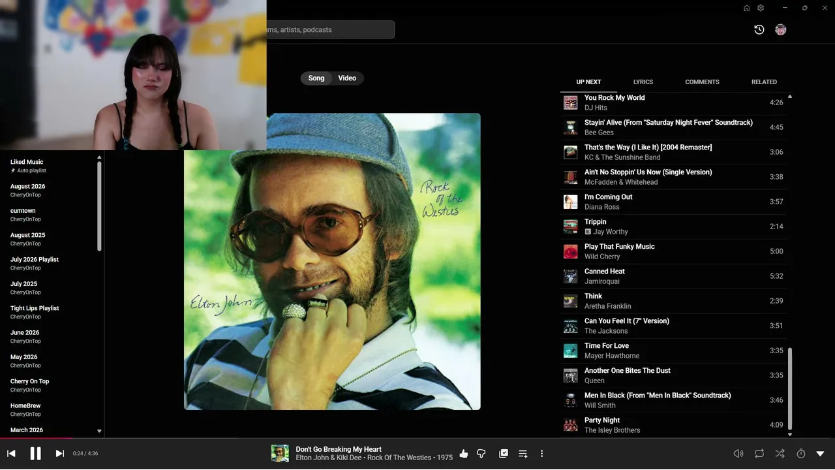Screen dimensions: 835x470
Task: Select the UP NEXT tab
Action: pos(588,82)
